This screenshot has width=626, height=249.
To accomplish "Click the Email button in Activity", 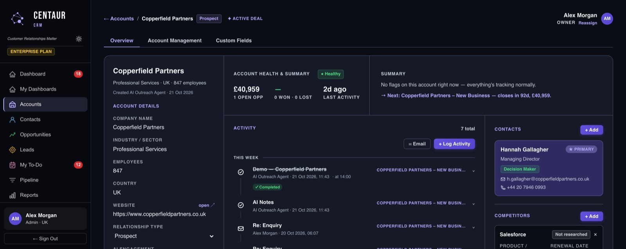I will (x=417, y=144).
